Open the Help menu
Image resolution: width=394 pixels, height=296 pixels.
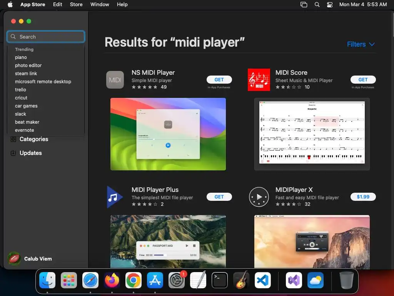[x=122, y=5]
